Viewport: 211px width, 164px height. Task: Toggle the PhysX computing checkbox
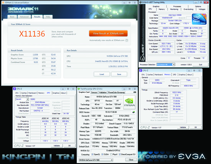tap(111, 154)
